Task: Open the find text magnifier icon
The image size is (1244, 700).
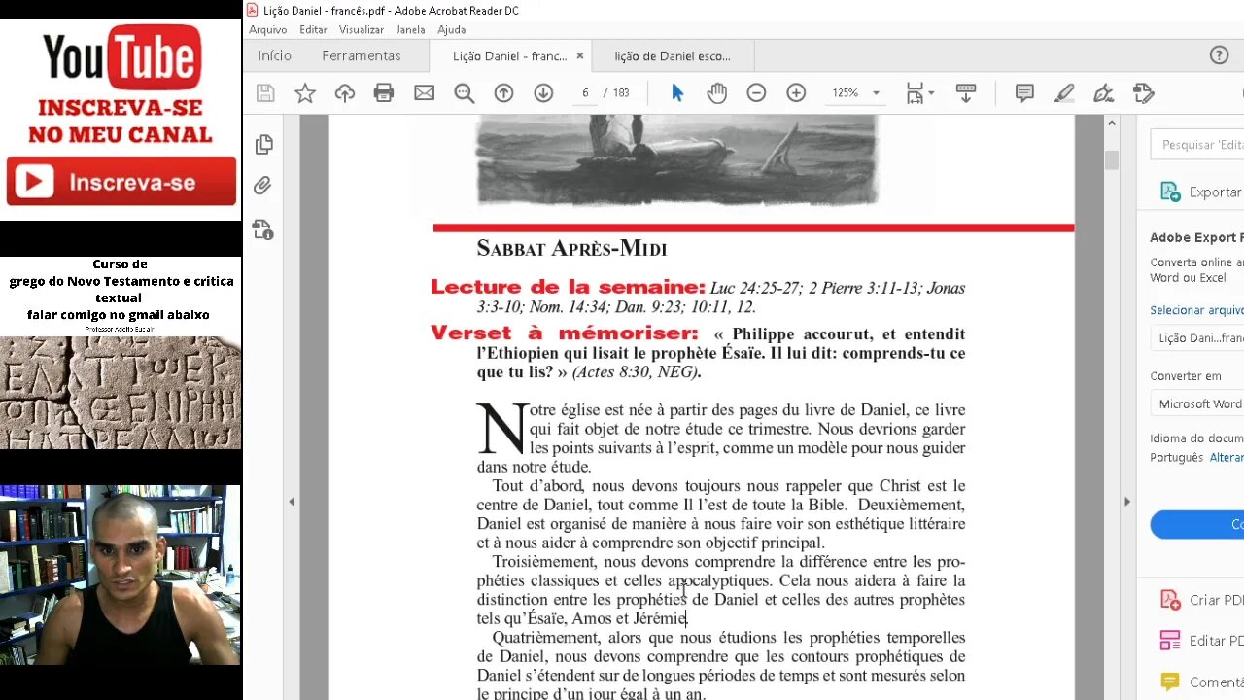Action: pyautogui.click(x=464, y=93)
